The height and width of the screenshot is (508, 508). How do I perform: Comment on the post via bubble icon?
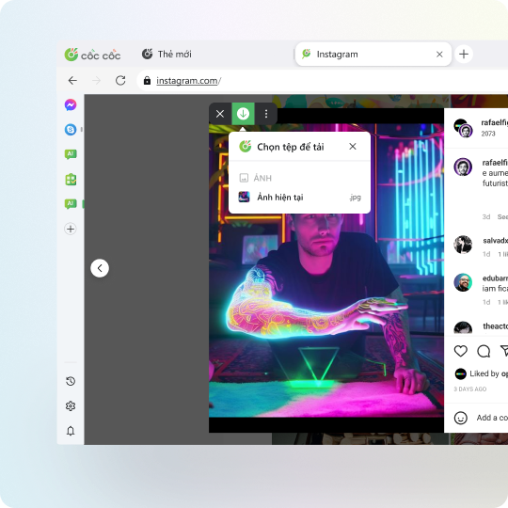[x=484, y=351]
